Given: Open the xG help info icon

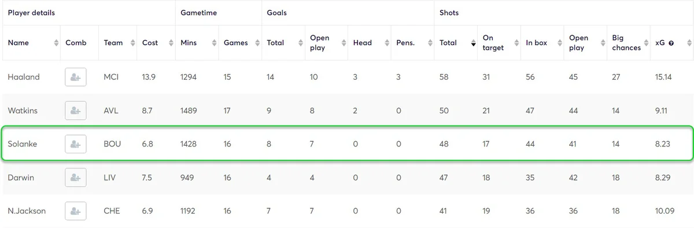Looking at the screenshot, I should click(671, 43).
